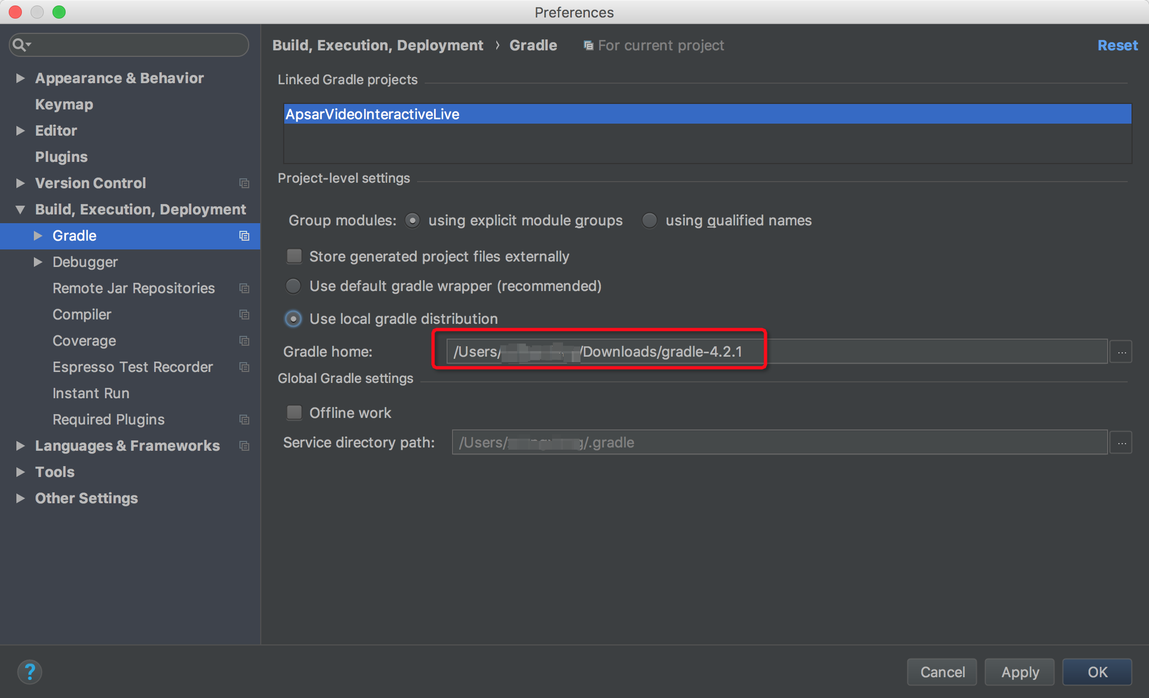Click the icon before 'For current project'

(x=588, y=45)
